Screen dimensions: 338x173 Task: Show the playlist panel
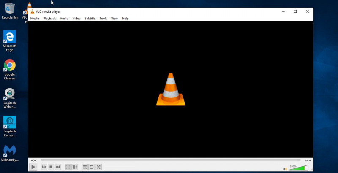(85, 167)
